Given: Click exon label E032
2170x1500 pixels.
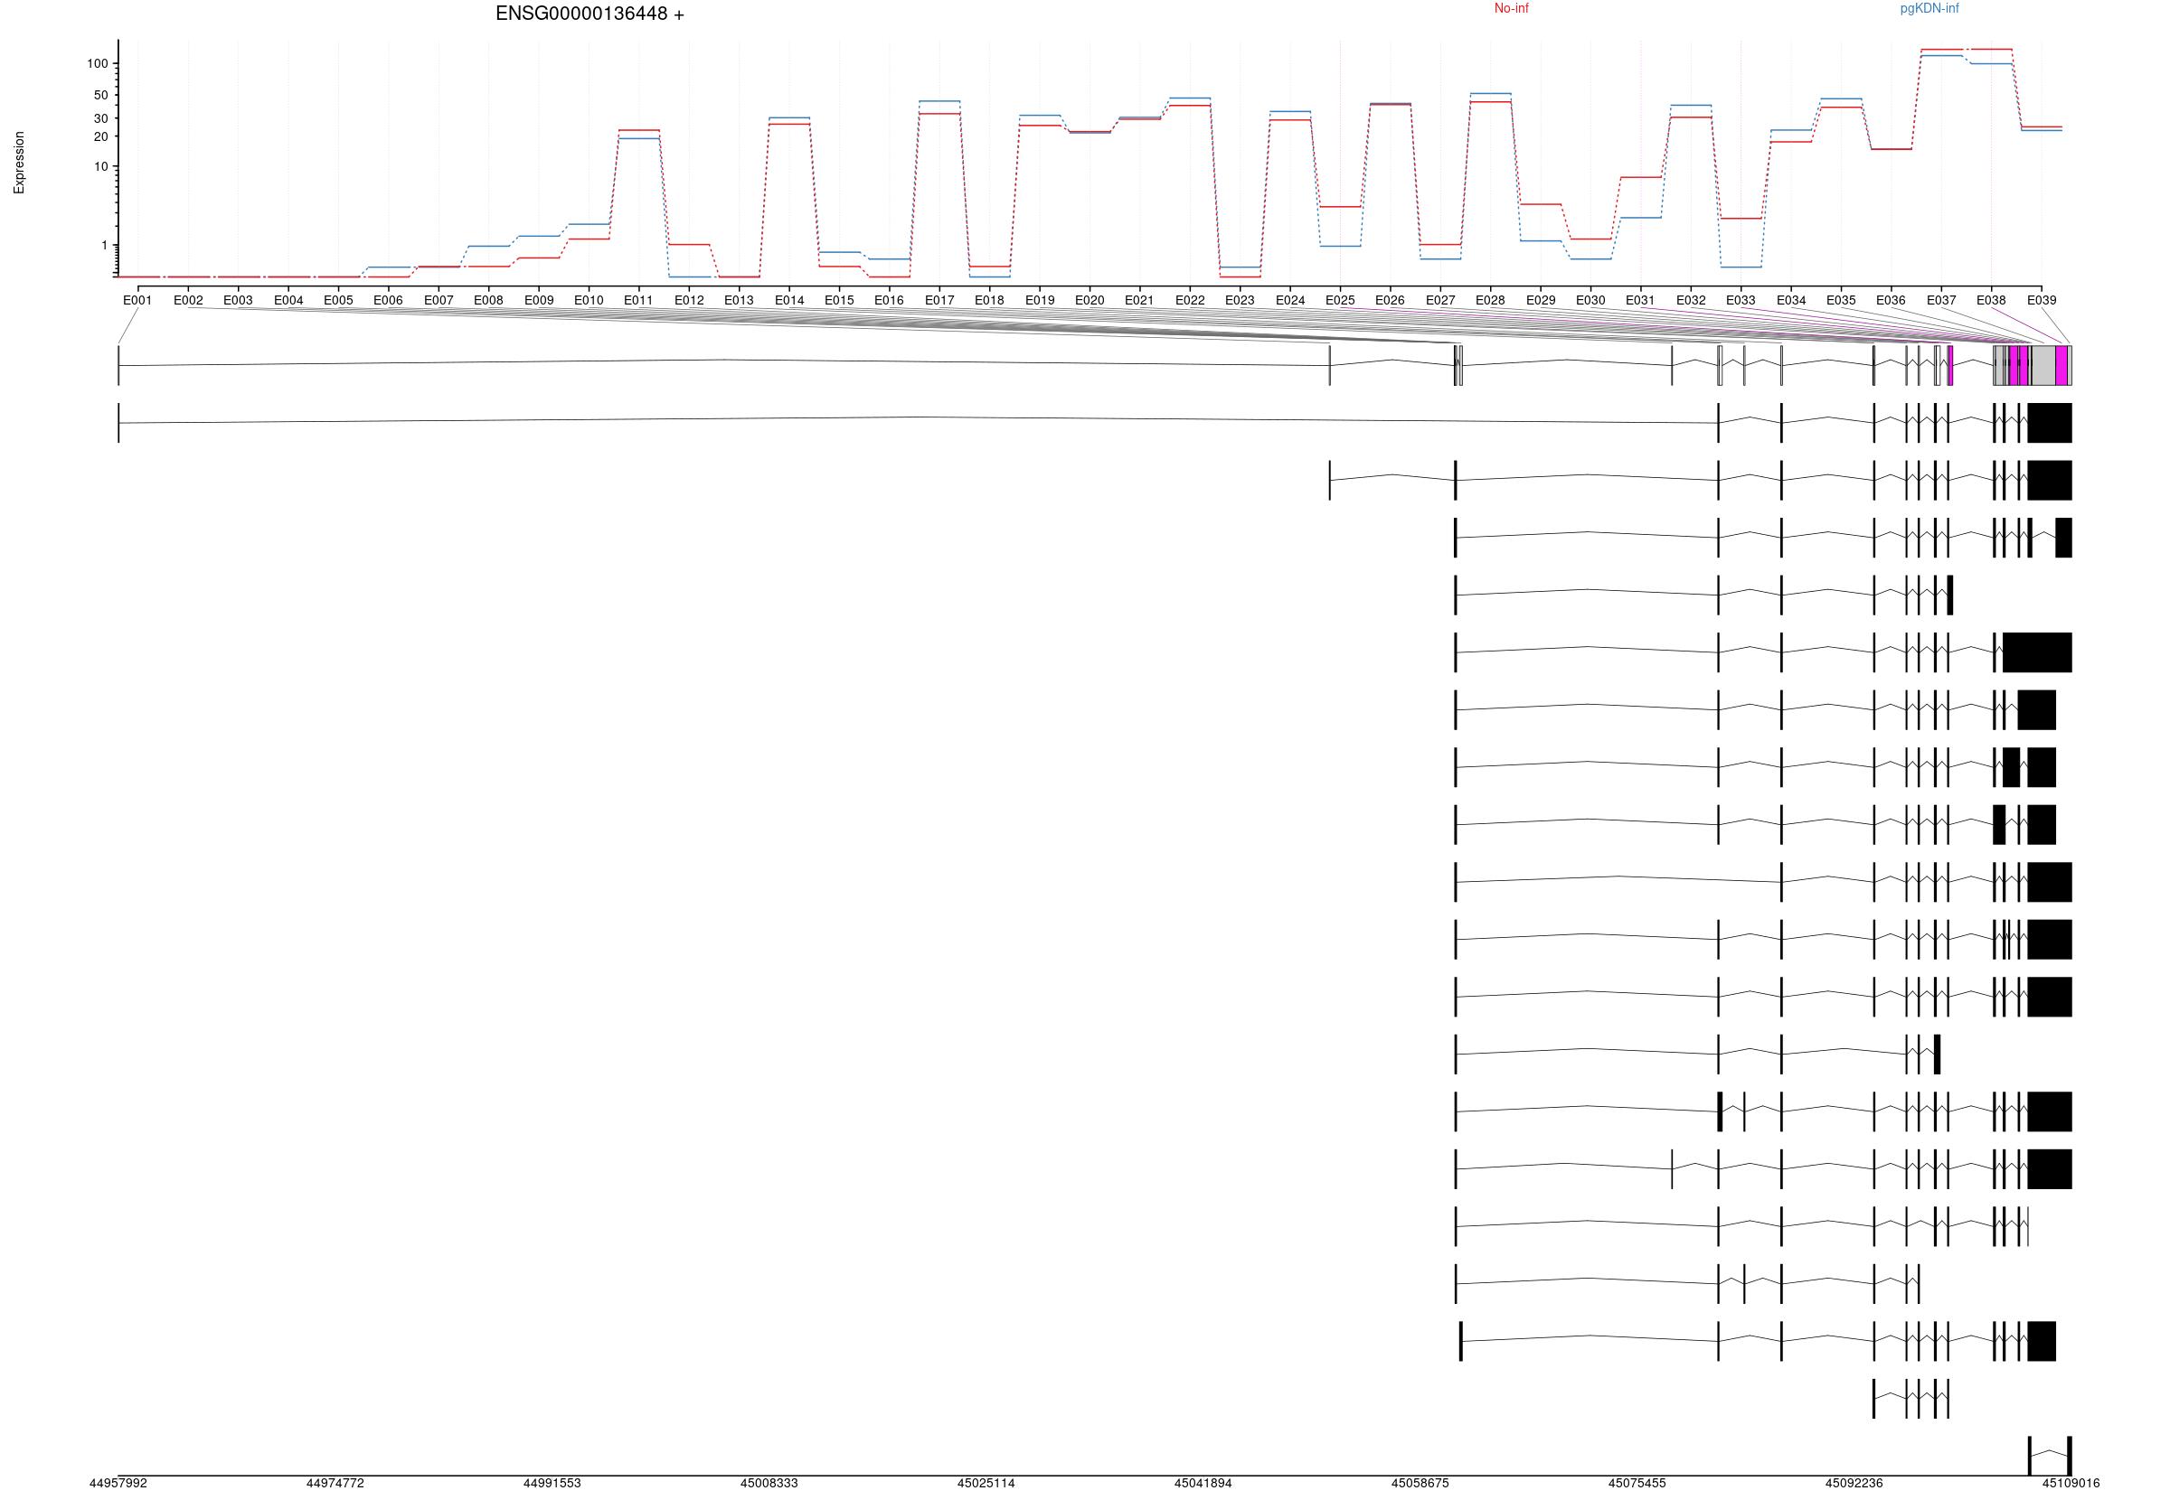Looking at the screenshot, I should (x=1692, y=301).
